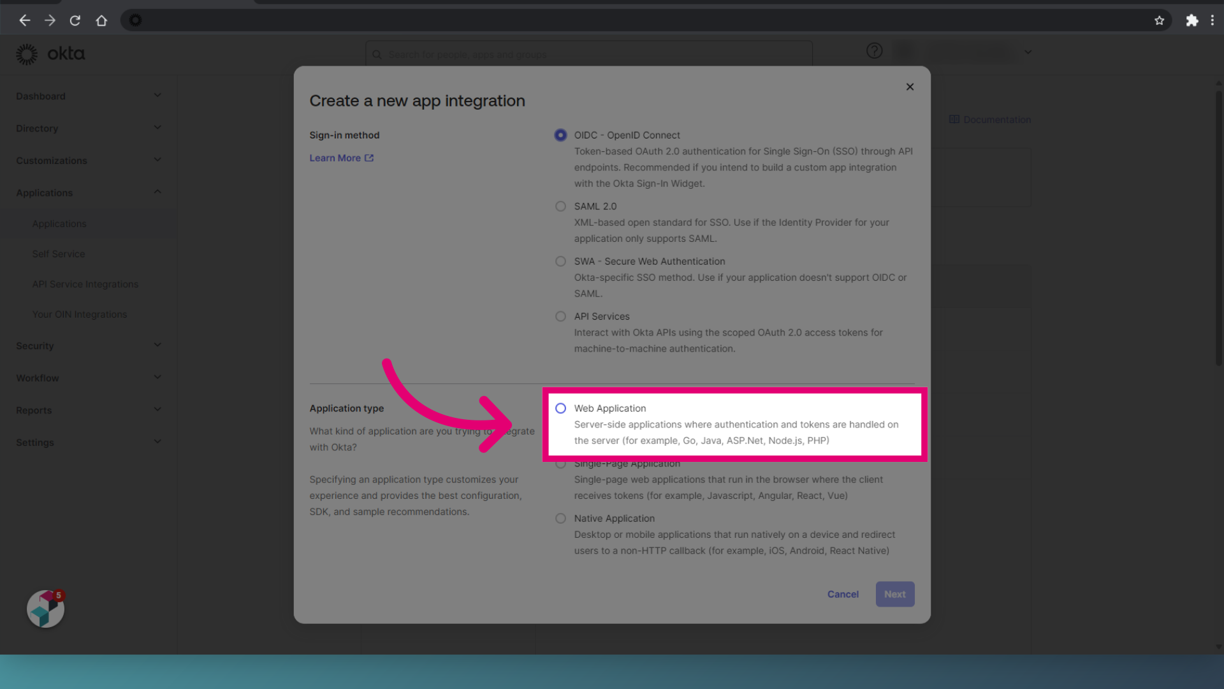Open help question mark icon
The height and width of the screenshot is (689, 1224).
(874, 51)
